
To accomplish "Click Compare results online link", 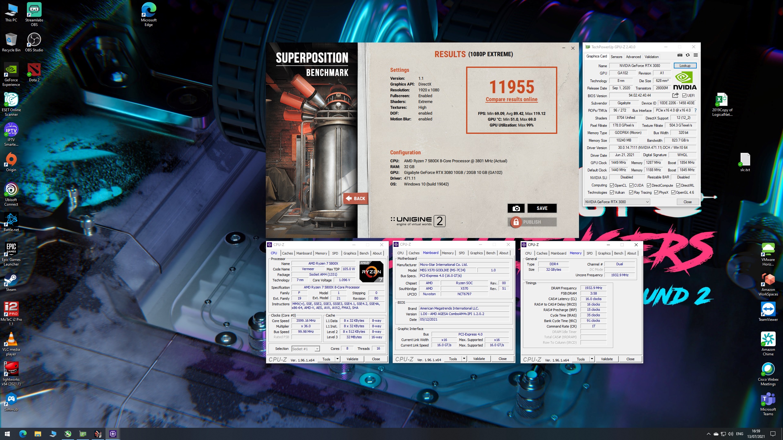I will [511, 99].
